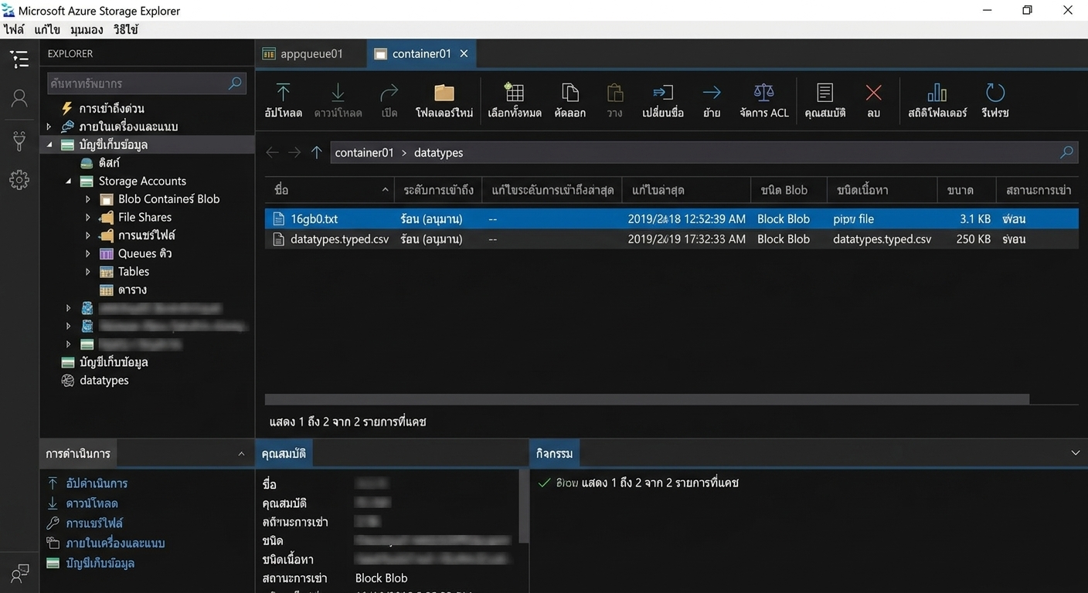Collapse the การดำเนินการ panel chevron
1088x593 pixels.
point(241,454)
